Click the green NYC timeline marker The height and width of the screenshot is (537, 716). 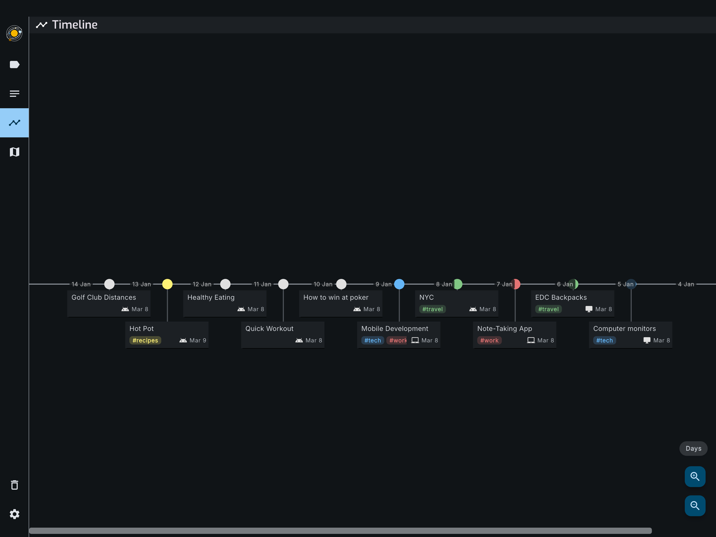click(458, 284)
